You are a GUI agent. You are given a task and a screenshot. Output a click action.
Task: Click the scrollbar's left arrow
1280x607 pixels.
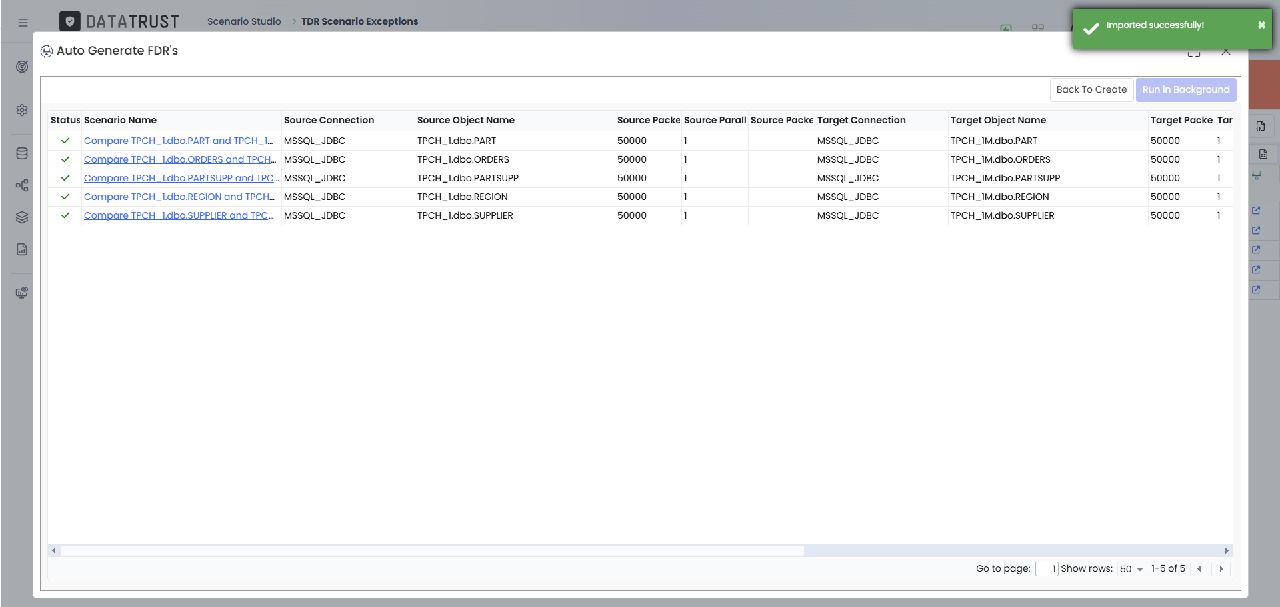coord(54,551)
